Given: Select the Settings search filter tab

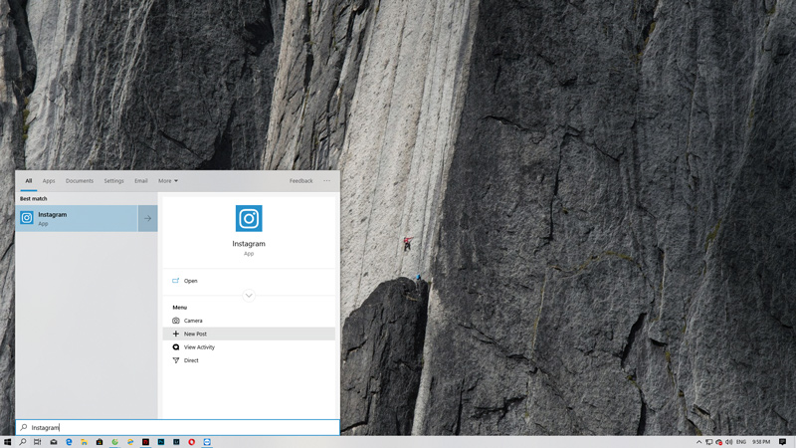Looking at the screenshot, I should click(x=114, y=181).
